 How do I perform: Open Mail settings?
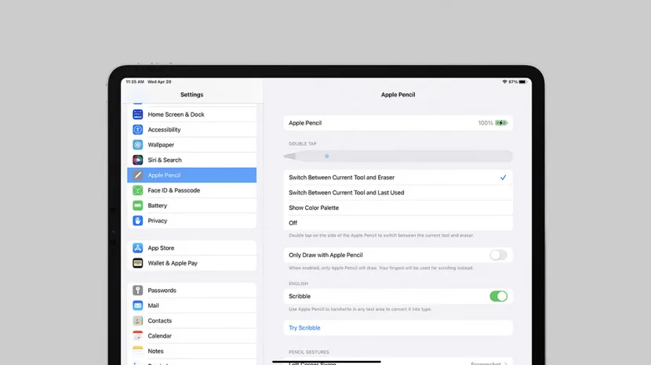click(192, 305)
